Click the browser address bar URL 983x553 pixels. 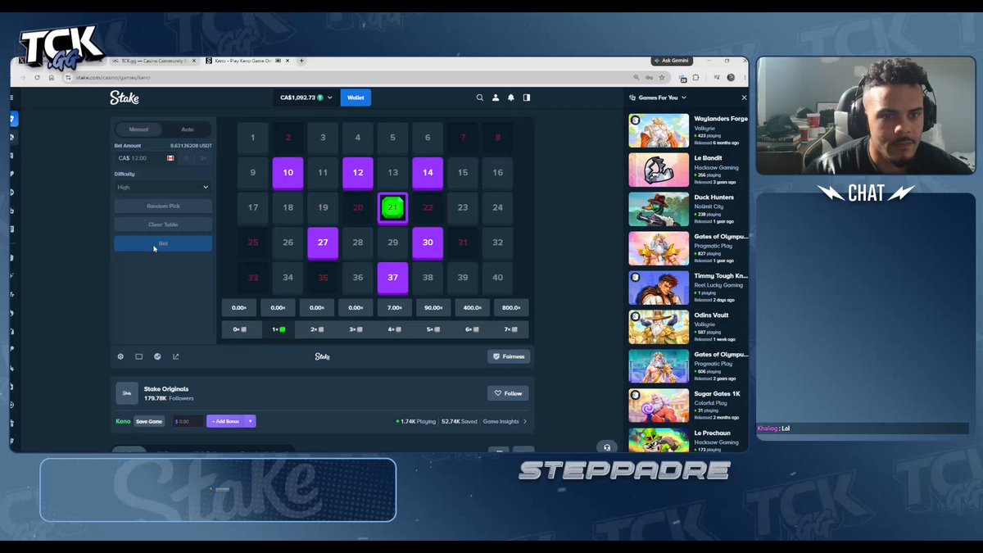tap(113, 77)
